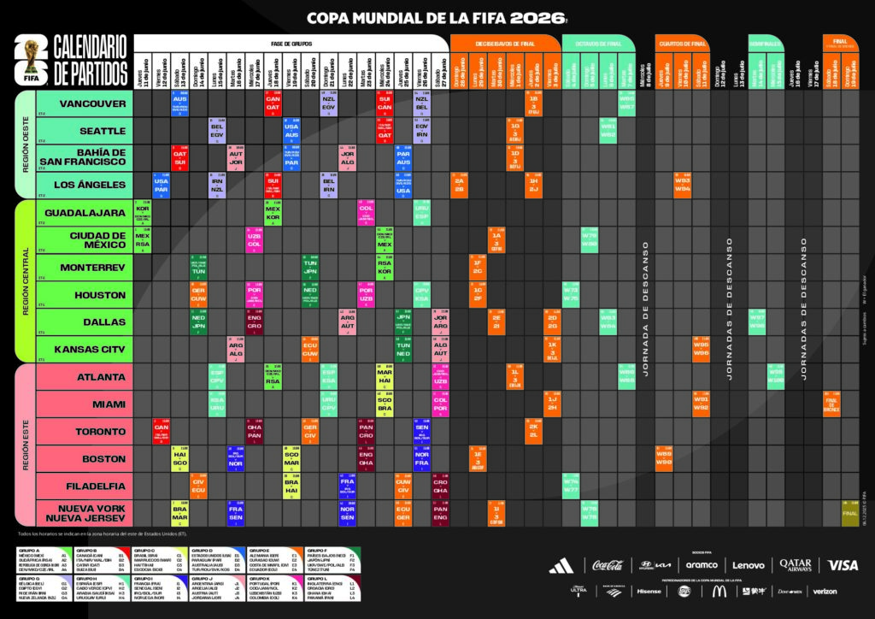This screenshot has width=875, height=619.
Task: Click the FIFA World Cup 26 trophy logo
Action: point(32,59)
